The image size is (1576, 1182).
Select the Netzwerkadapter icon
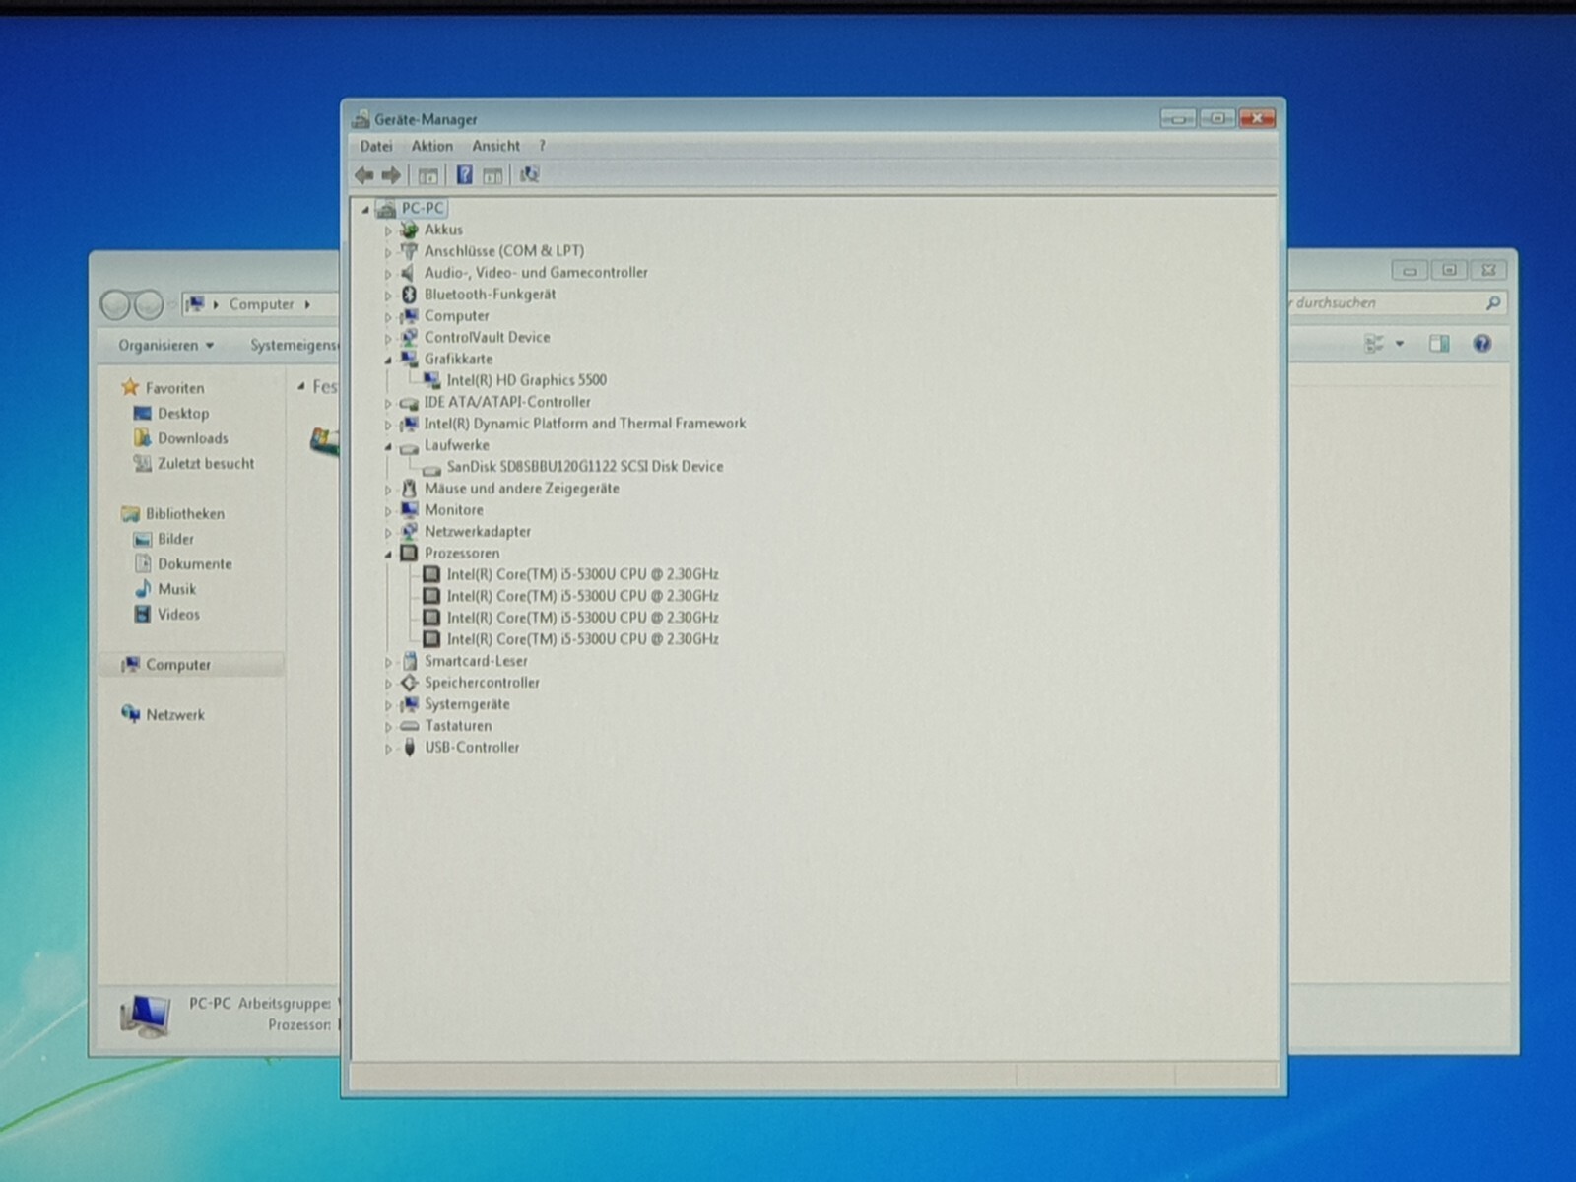click(x=410, y=532)
